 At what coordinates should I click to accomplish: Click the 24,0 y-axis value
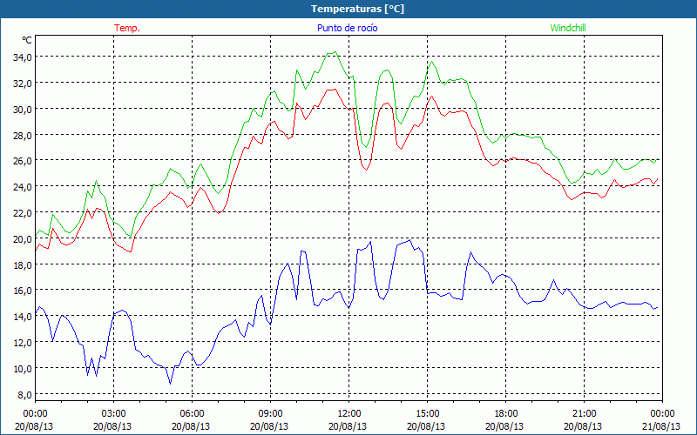pos(23,187)
